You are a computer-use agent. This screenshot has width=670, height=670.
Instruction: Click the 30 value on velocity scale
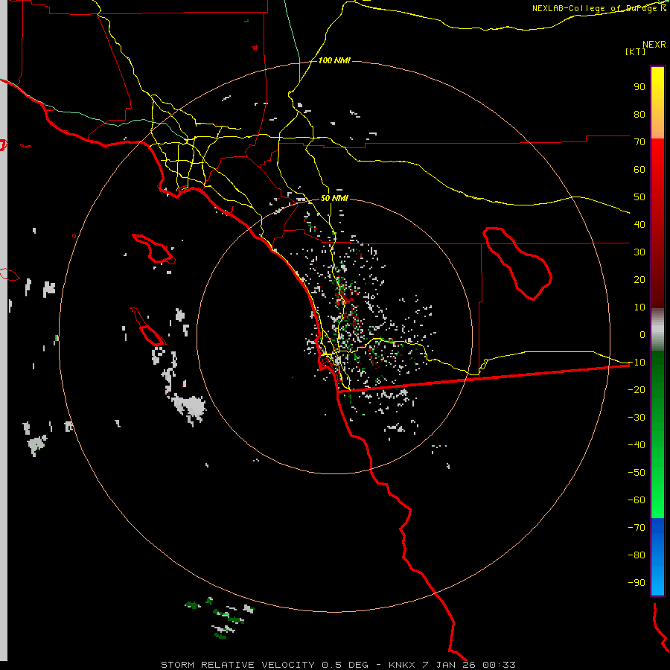pos(639,252)
